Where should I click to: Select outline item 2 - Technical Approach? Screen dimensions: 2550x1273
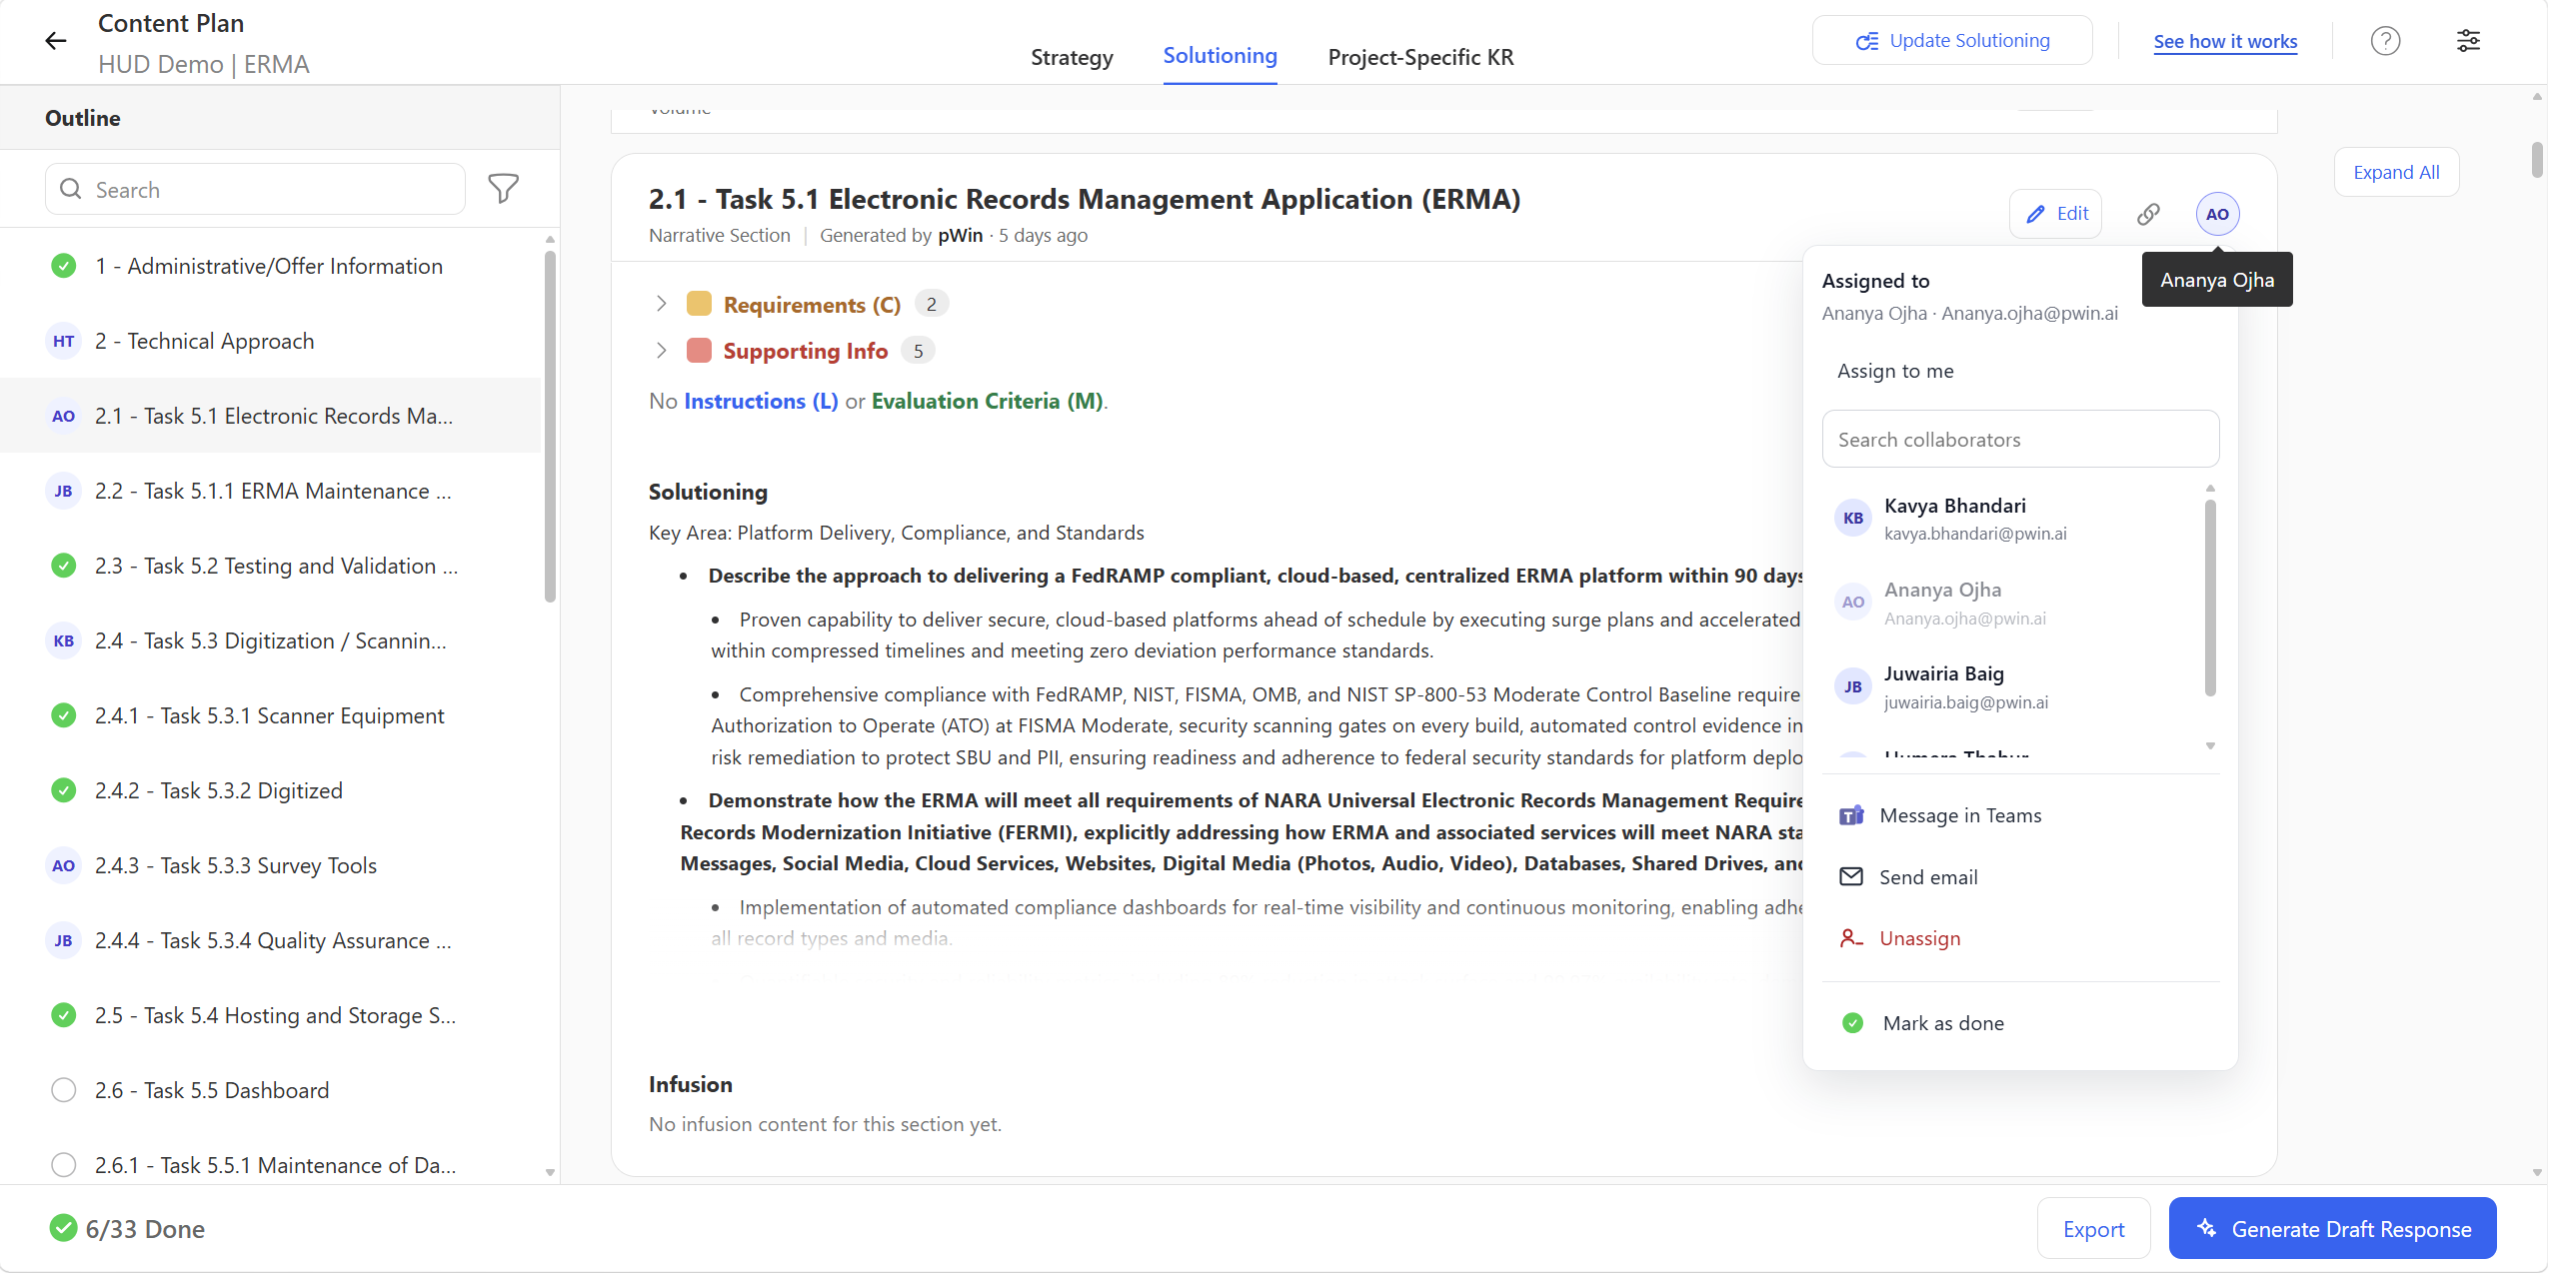270,341
